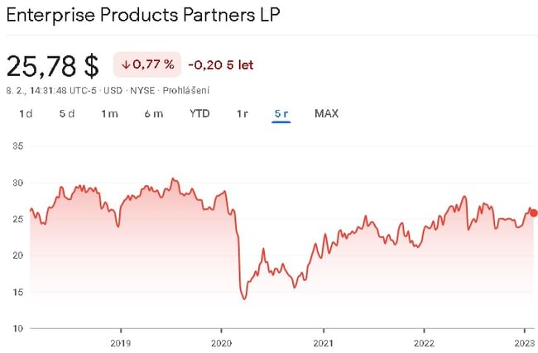This screenshot has width=538, height=353.
Task: Click the 0,77 % change badge
Action: coord(147,64)
